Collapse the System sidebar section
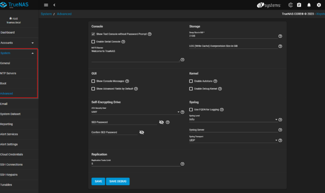This screenshot has height=193, width=325. 18,53
